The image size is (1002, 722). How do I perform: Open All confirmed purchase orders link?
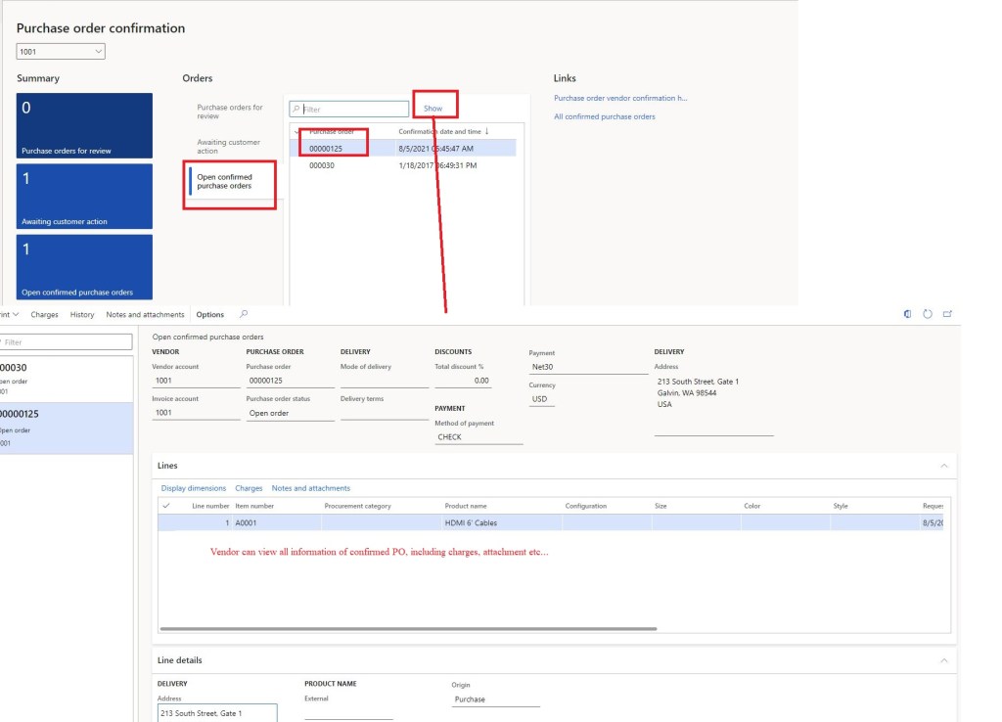(x=604, y=116)
